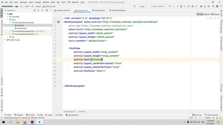Open the Favorites sidebar tab
Screen dimensions: 223x125
(x=1, y=92)
